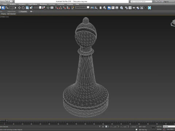The image size is (175, 131).
Task: Switch to Object Paint ribbon tab
Action: 11,11
